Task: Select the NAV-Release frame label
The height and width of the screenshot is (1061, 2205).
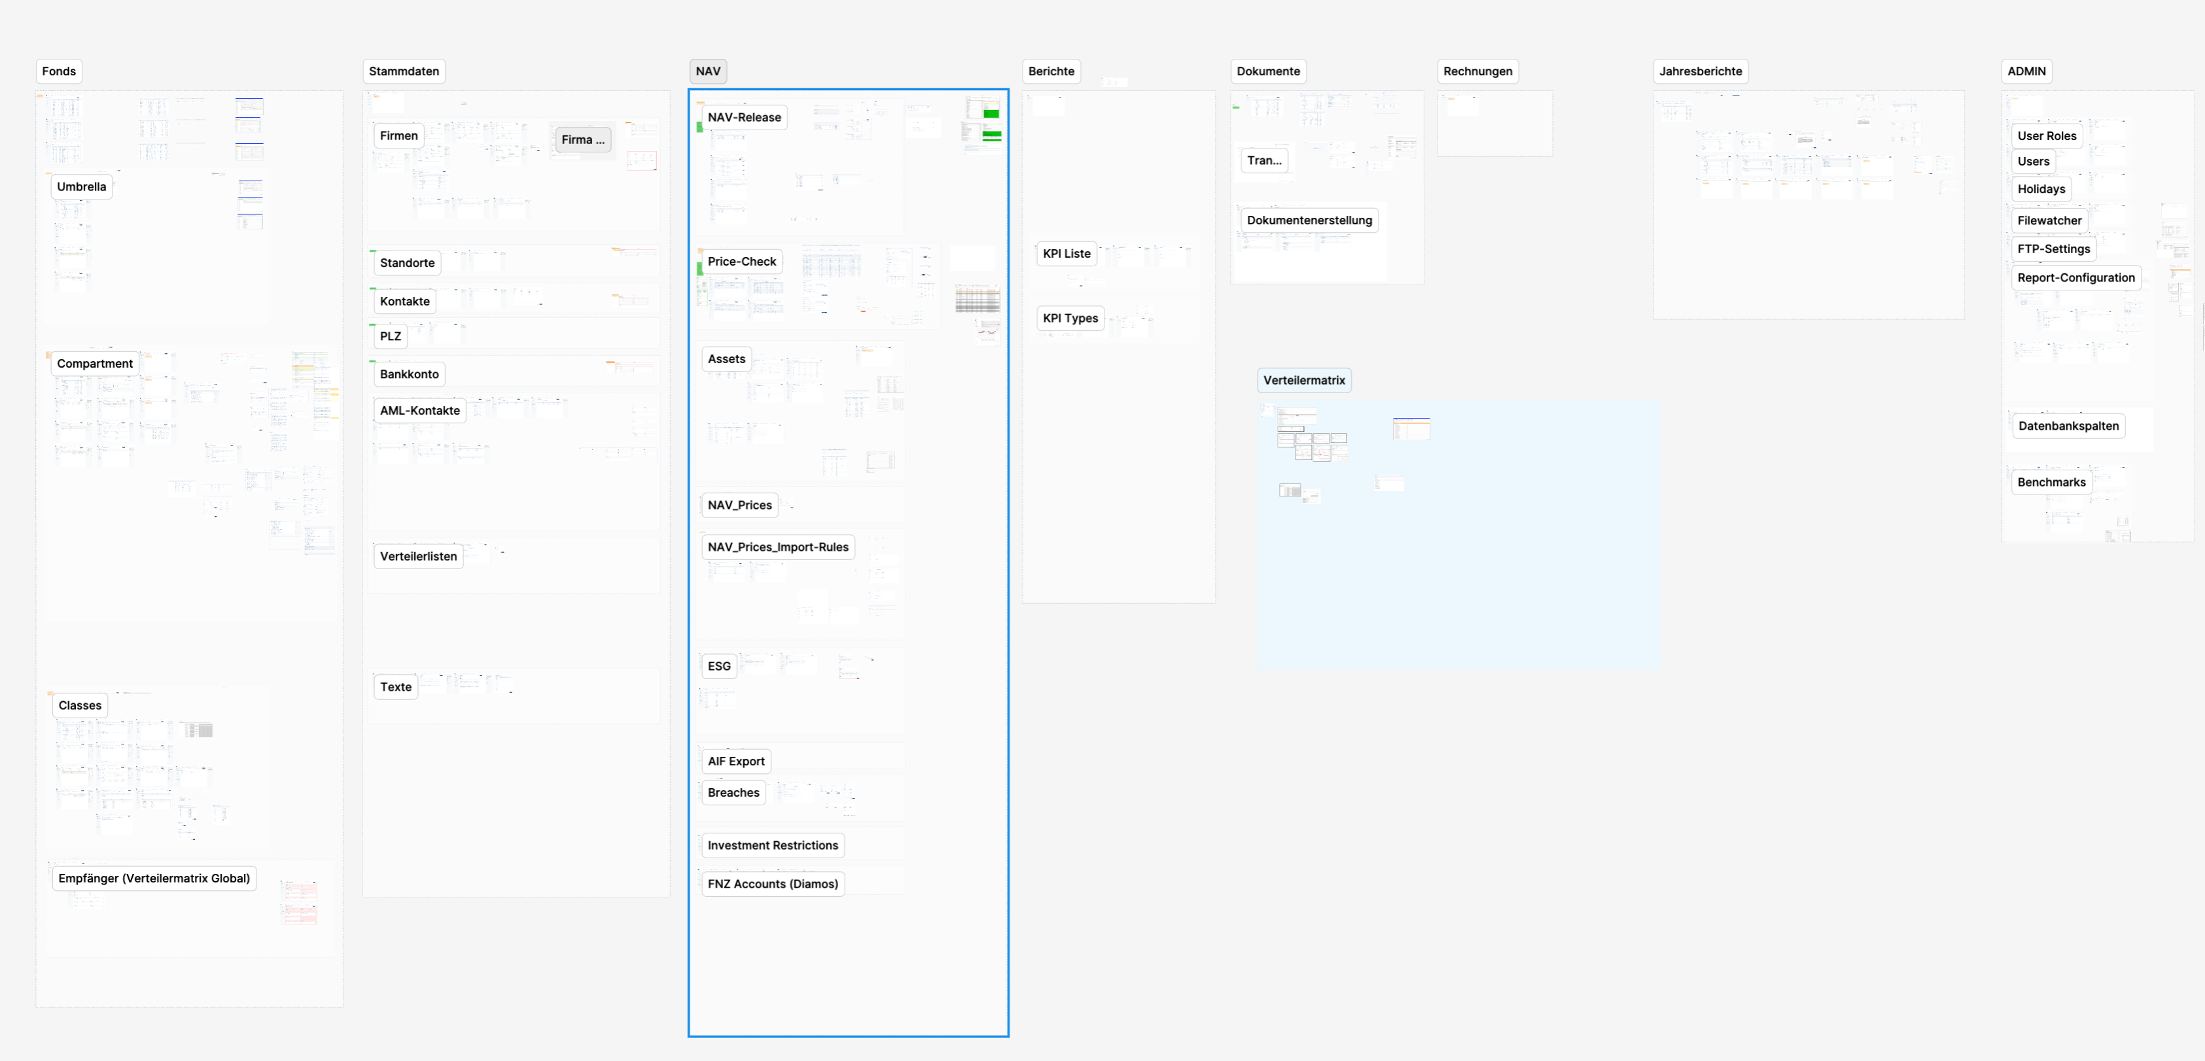Action: coord(743,117)
